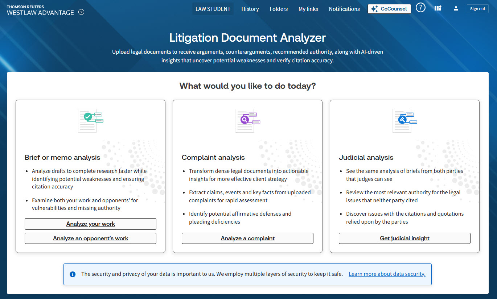Image resolution: width=497 pixels, height=299 pixels.
Task: Start with Analyze a complaint button
Action: tap(247, 238)
